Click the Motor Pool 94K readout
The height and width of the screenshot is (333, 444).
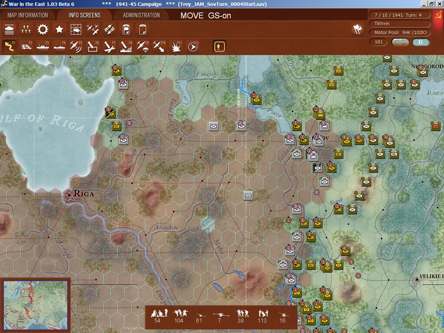(x=400, y=33)
